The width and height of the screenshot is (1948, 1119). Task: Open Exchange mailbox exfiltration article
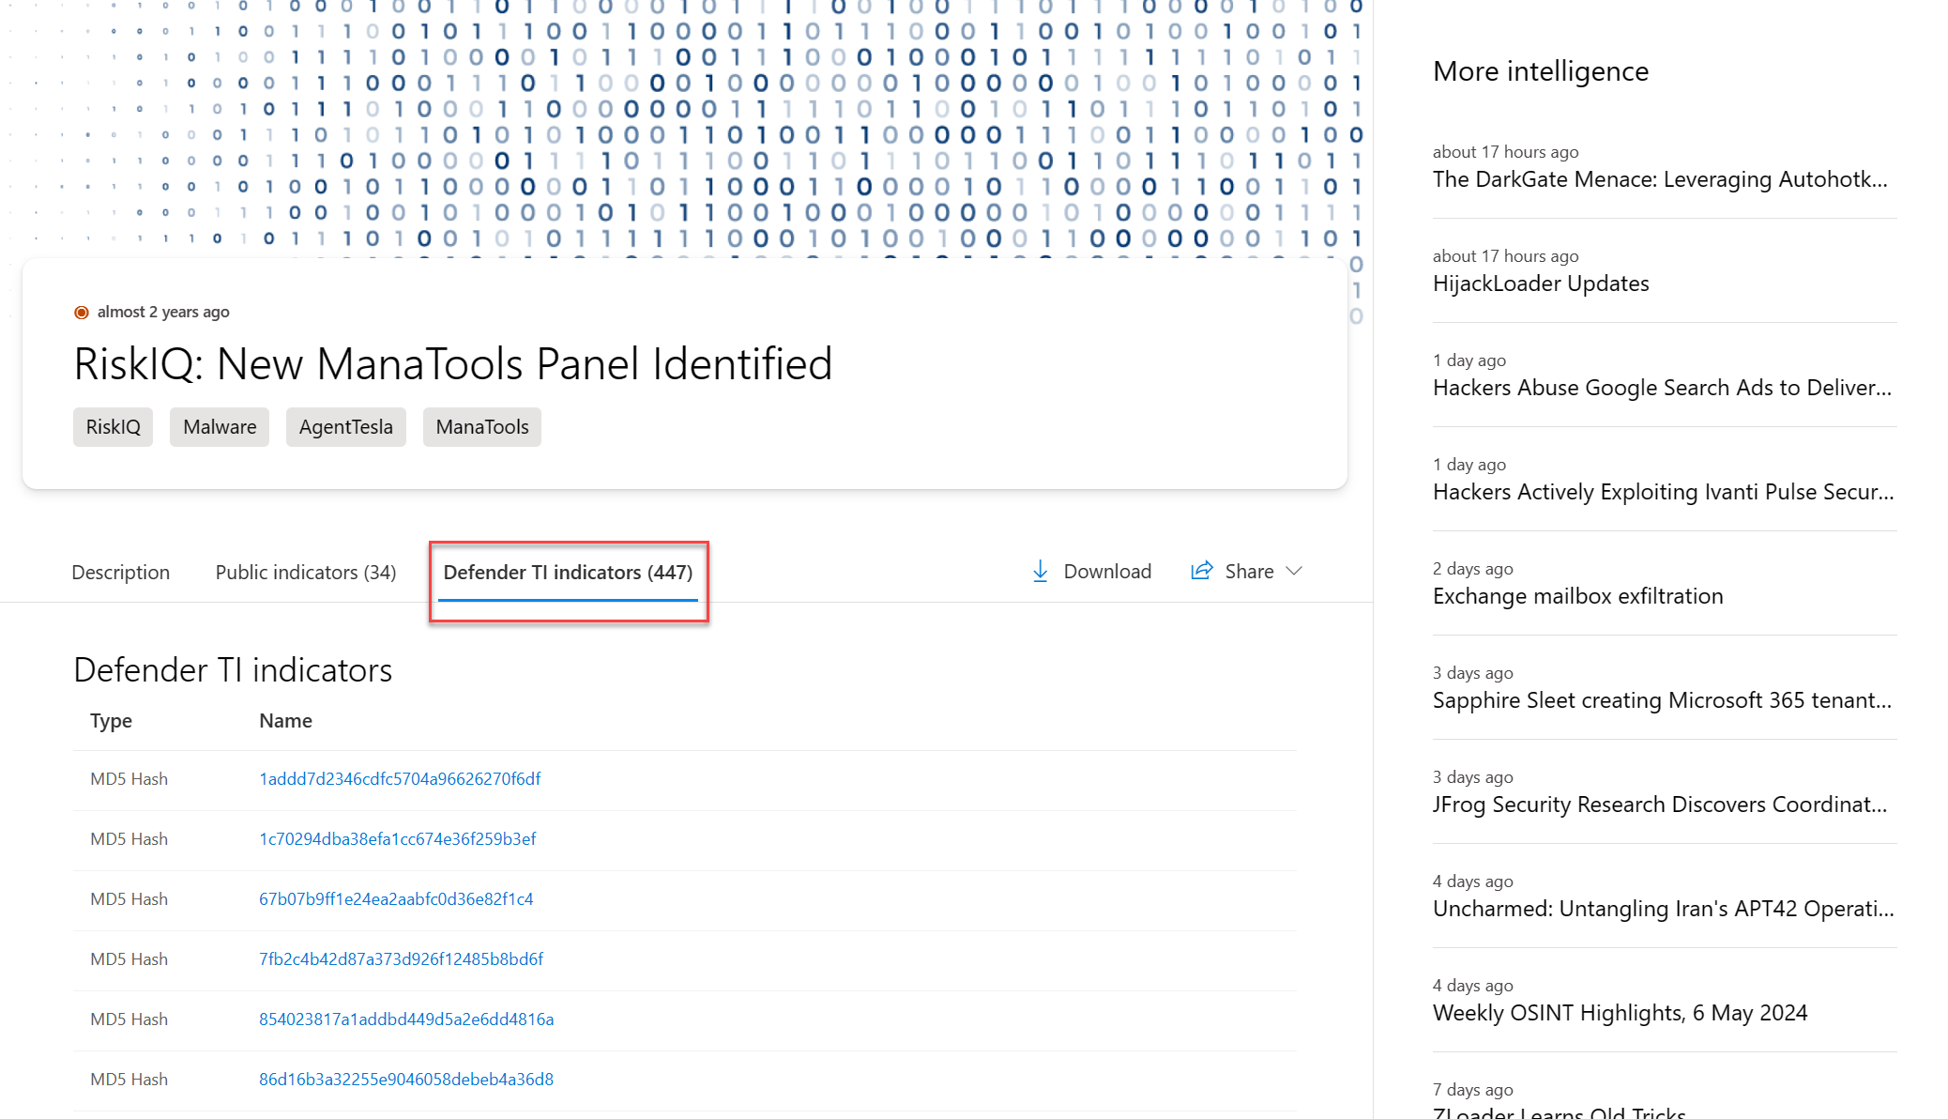point(1578,596)
